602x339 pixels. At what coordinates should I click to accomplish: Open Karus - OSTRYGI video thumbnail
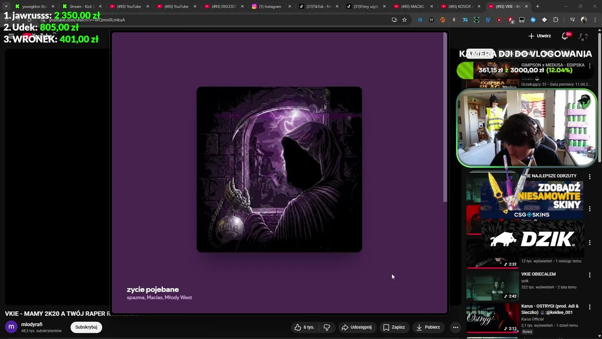point(492,318)
